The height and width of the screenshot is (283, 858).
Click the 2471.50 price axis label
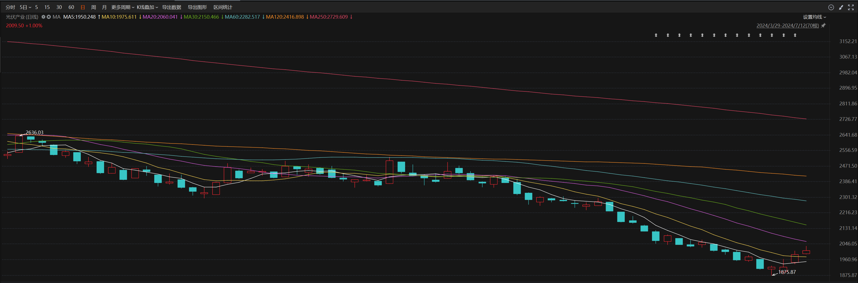(x=848, y=166)
